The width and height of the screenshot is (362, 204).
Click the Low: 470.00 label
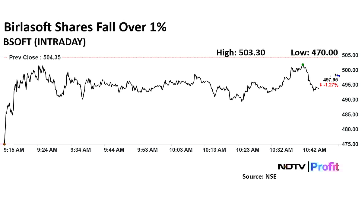(314, 53)
